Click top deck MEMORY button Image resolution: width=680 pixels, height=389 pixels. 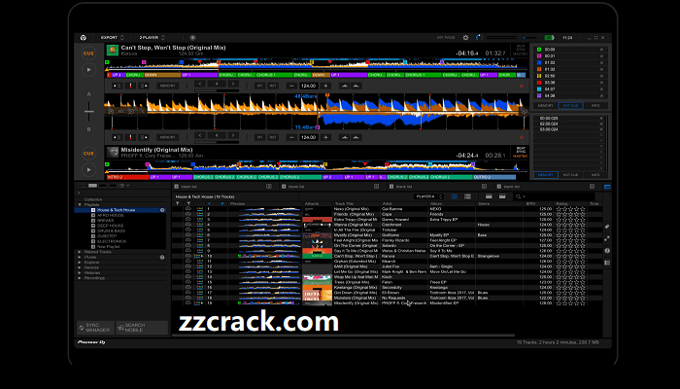(167, 86)
